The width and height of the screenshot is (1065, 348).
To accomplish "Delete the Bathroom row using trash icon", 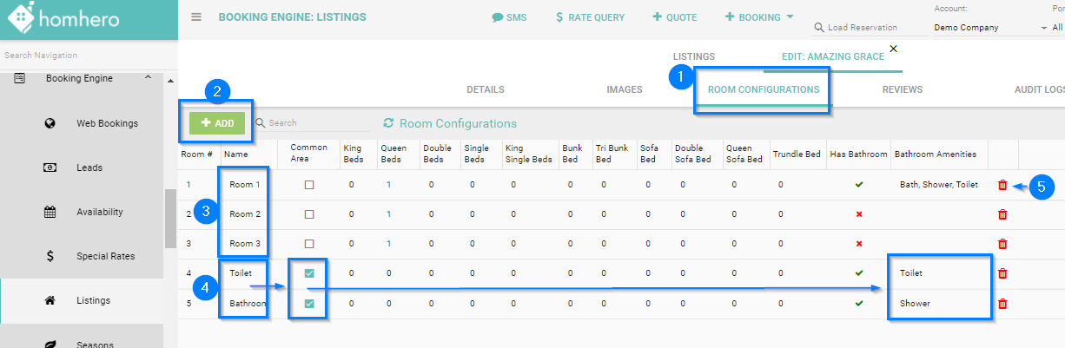I will 1002,304.
